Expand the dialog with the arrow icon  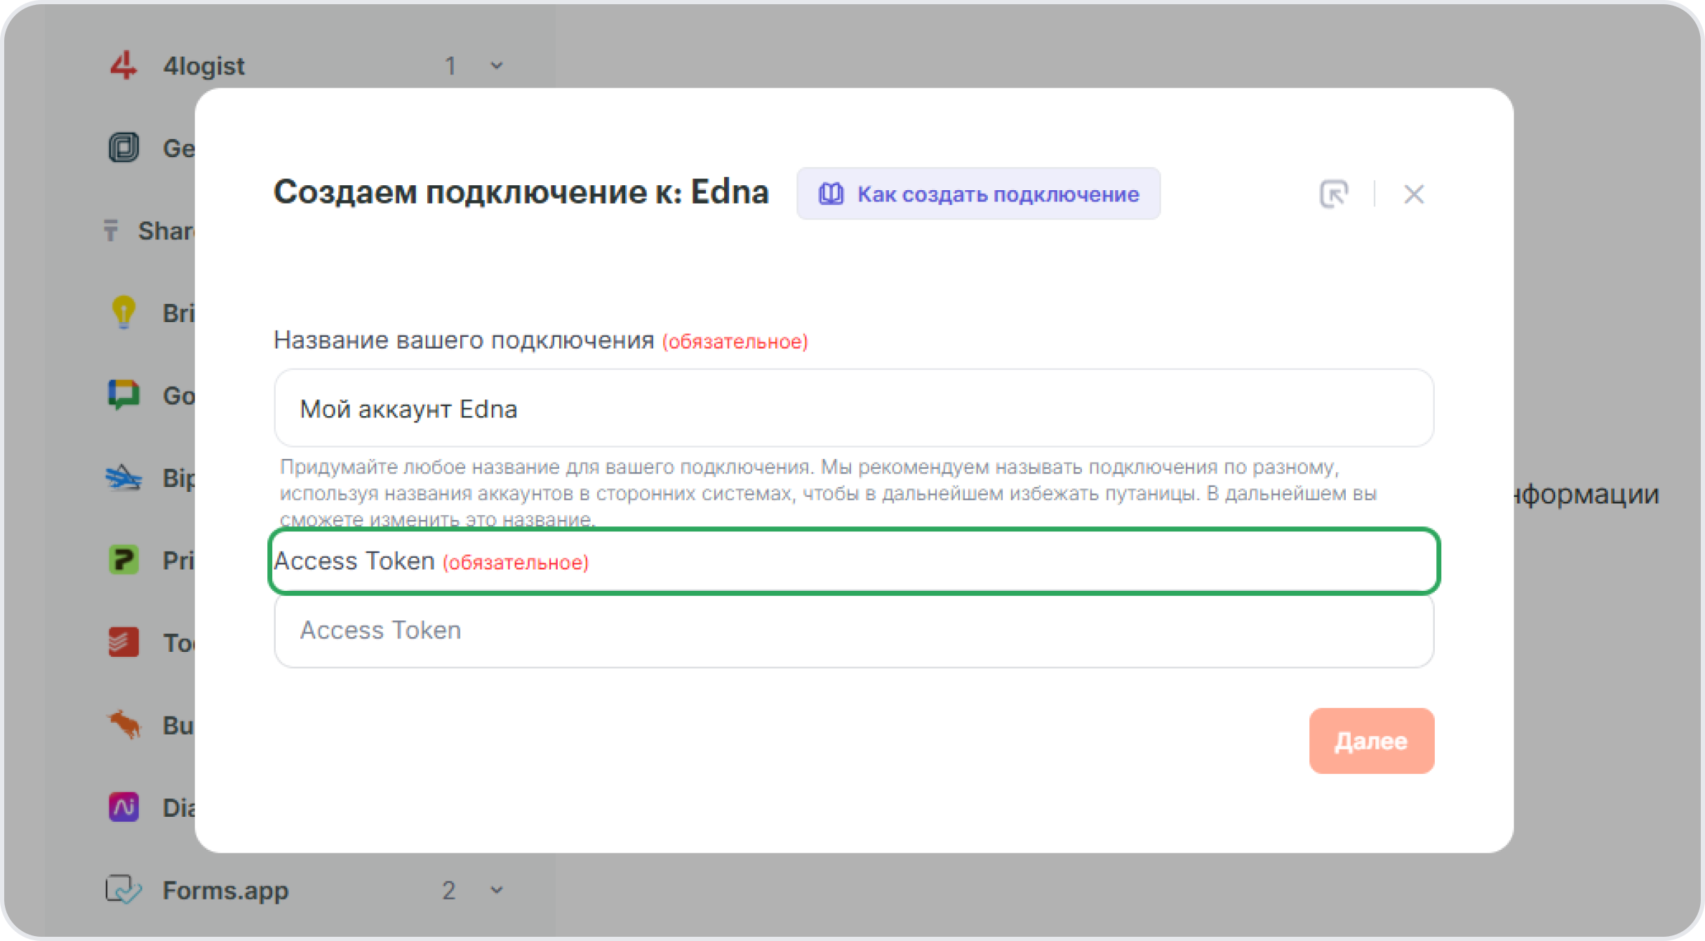pos(1333,194)
